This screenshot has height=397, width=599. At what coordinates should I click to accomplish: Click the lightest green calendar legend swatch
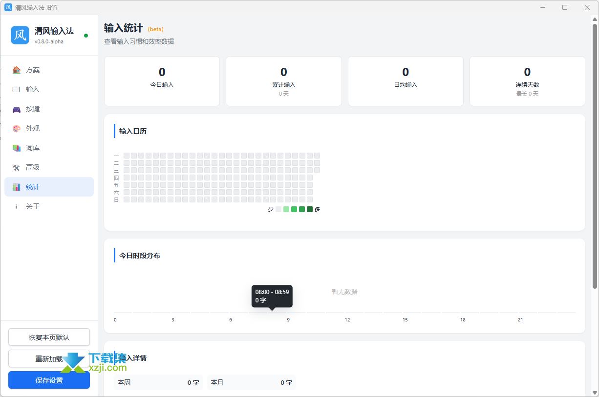click(x=286, y=209)
